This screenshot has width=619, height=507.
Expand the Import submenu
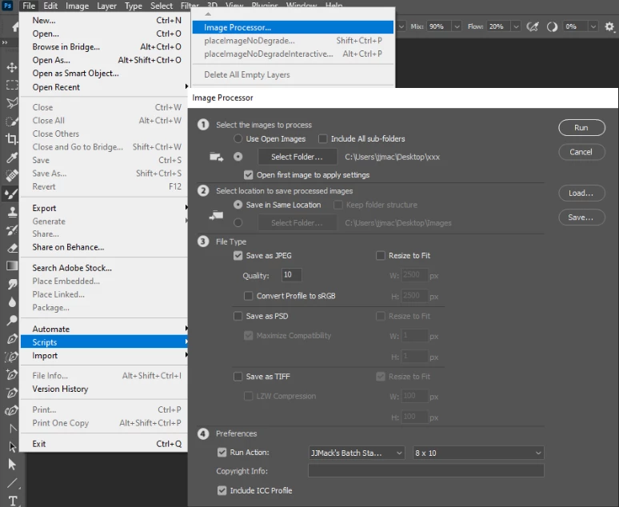point(104,355)
